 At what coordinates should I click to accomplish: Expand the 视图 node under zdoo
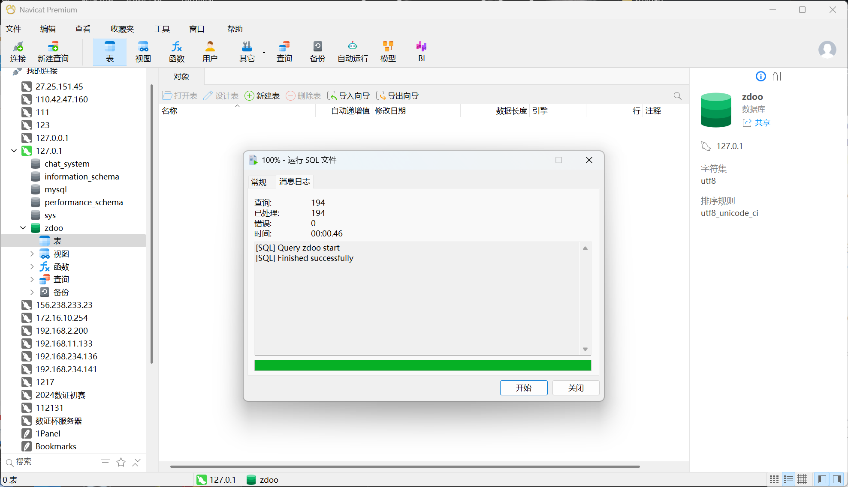[32, 254]
